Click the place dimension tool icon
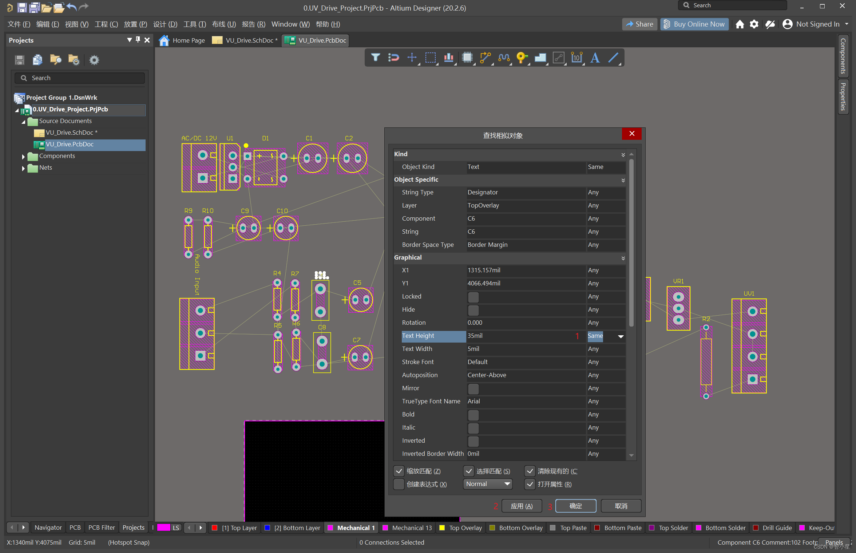Viewport: 856px width, 553px height. click(x=576, y=58)
